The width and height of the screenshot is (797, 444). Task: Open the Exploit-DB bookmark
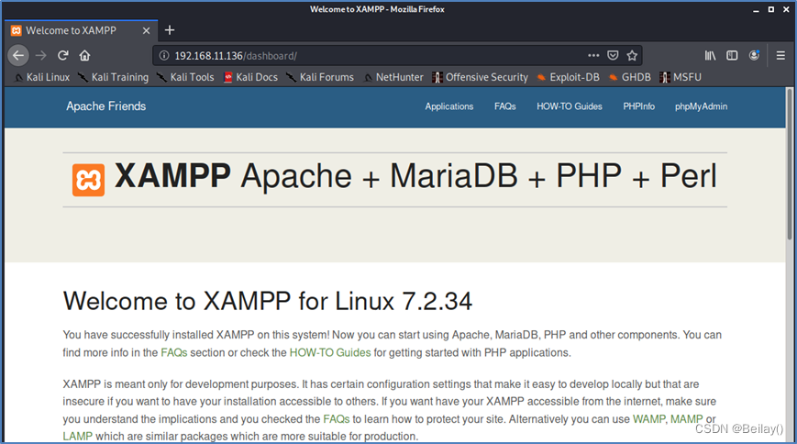pyautogui.click(x=569, y=77)
